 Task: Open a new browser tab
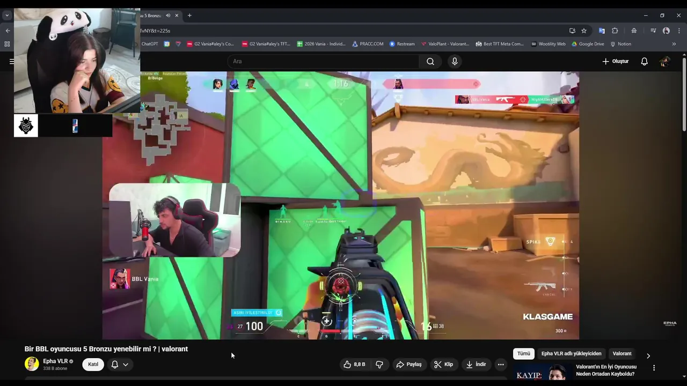[x=189, y=16]
